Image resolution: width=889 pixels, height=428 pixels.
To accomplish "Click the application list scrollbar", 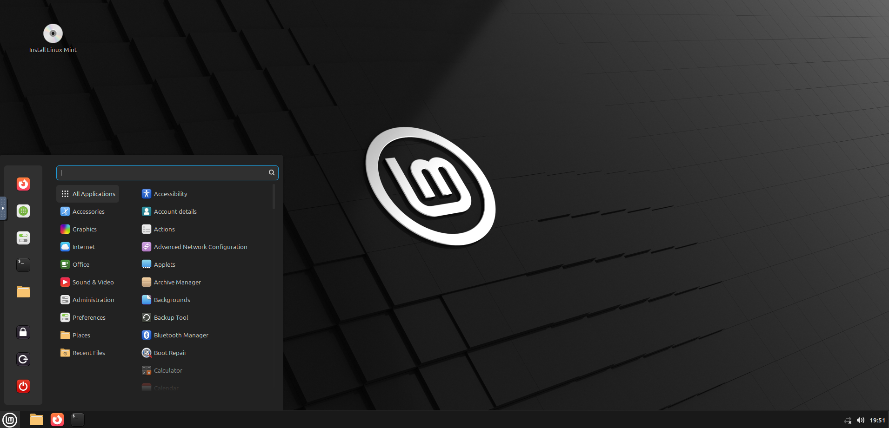I will click(274, 197).
